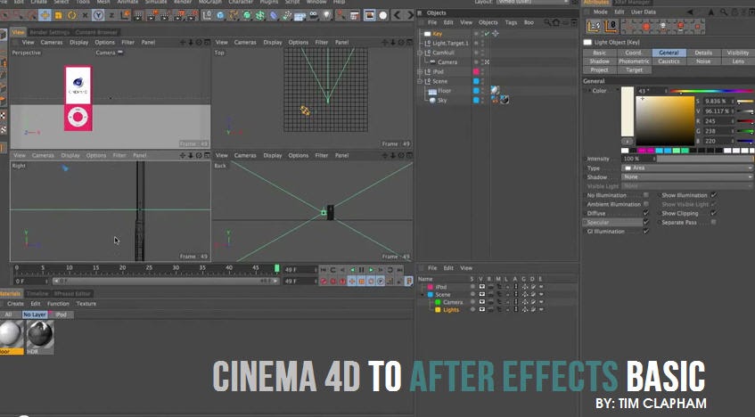
Task: Collapse Scene layer in layer manager
Action: point(423,294)
